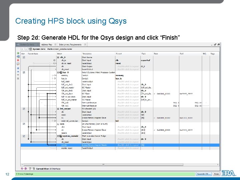Screen dimensions: 240x180
Task: Click the hps_0 component chip icon
Action: (x=61, y=72)
